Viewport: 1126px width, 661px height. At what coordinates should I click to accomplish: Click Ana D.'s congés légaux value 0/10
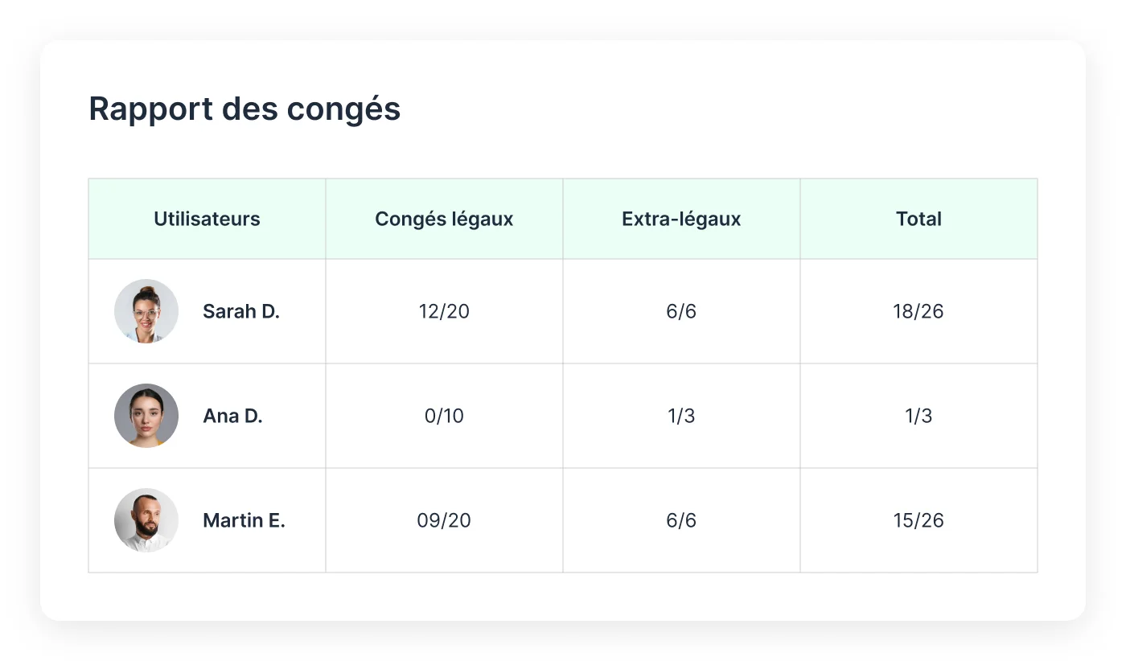point(444,416)
